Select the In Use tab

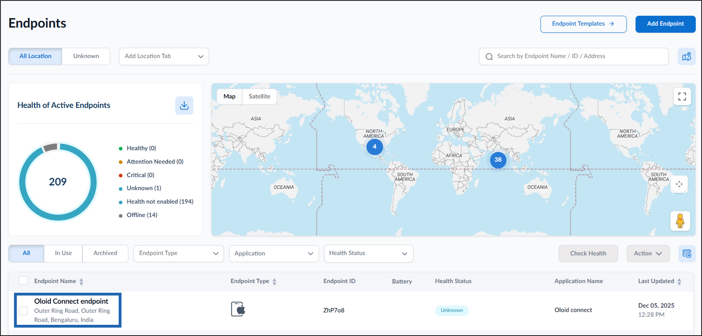tap(63, 253)
